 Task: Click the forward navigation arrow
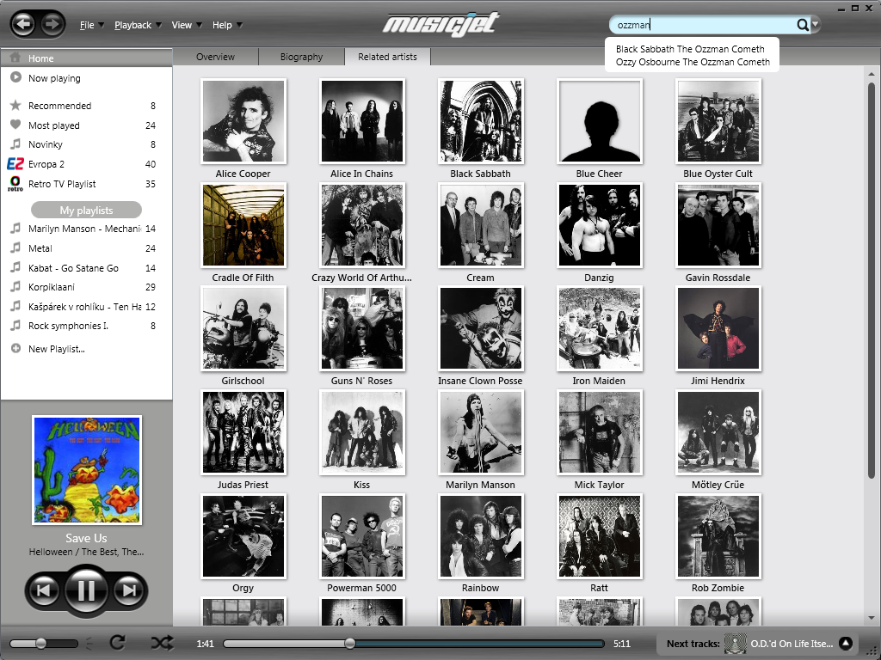[x=52, y=24]
